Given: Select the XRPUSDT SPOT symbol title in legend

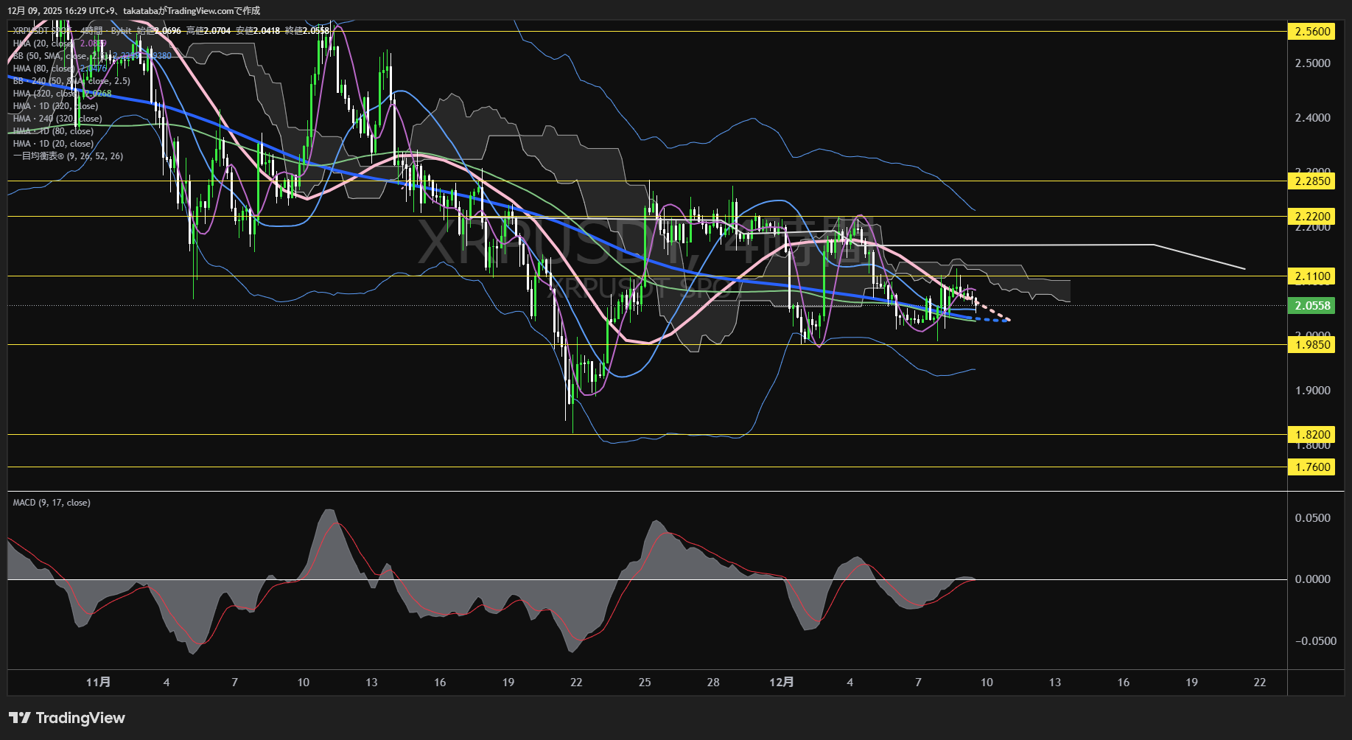Looking at the screenshot, I should click(44, 31).
